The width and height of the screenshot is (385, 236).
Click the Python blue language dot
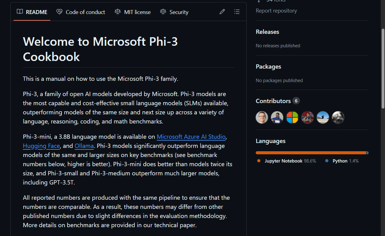(x=326, y=161)
